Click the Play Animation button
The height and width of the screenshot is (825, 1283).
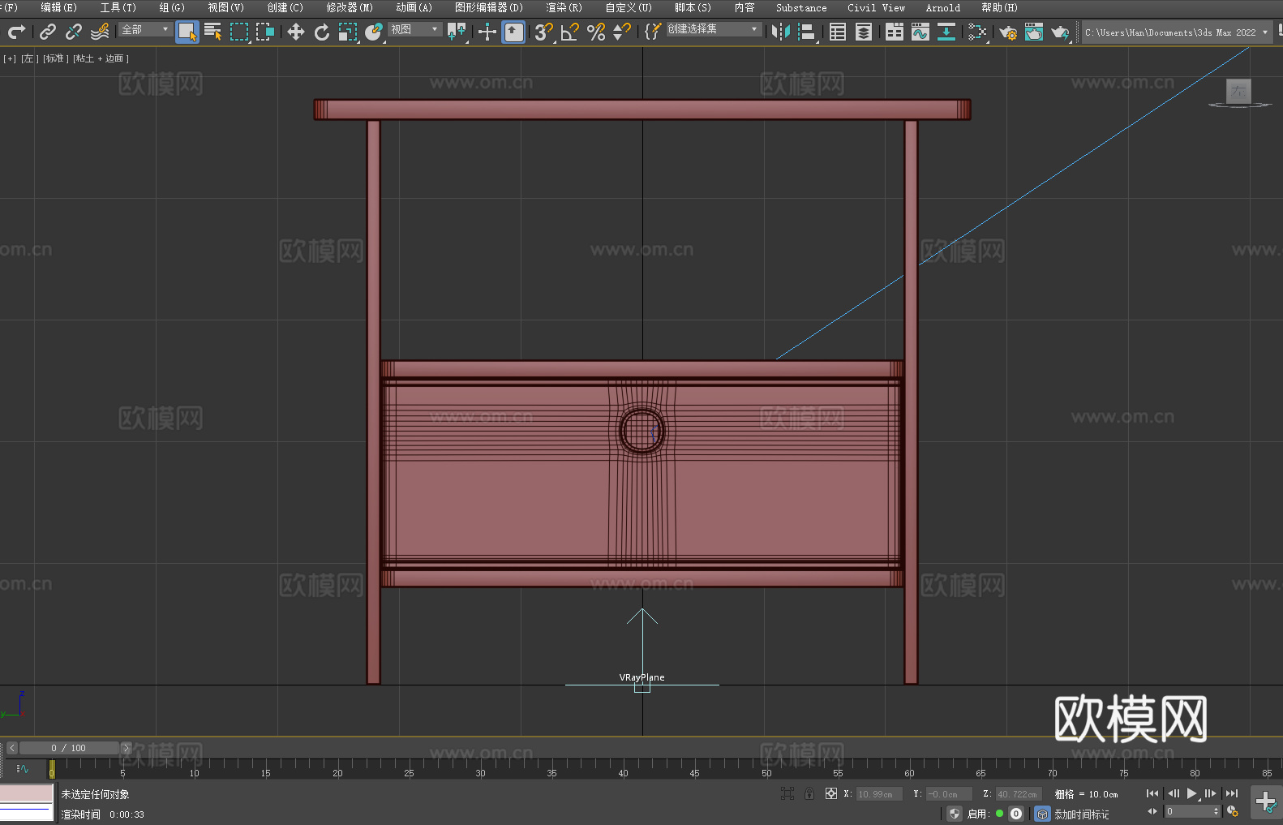click(1191, 793)
